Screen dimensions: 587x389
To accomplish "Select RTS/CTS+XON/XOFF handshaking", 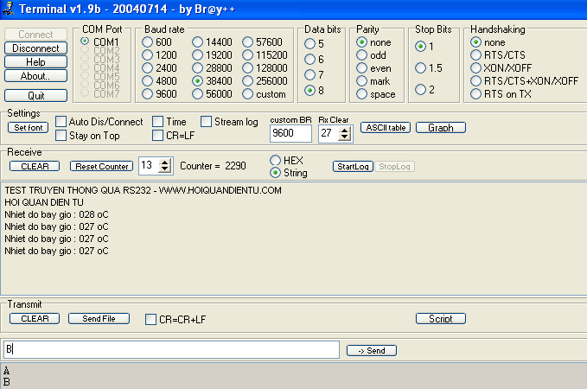I will point(475,81).
